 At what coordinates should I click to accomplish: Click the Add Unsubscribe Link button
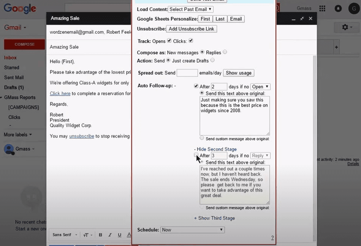point(192,29)
